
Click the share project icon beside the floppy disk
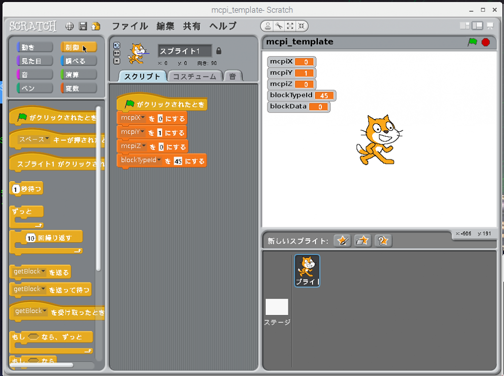tap(96, 27)
